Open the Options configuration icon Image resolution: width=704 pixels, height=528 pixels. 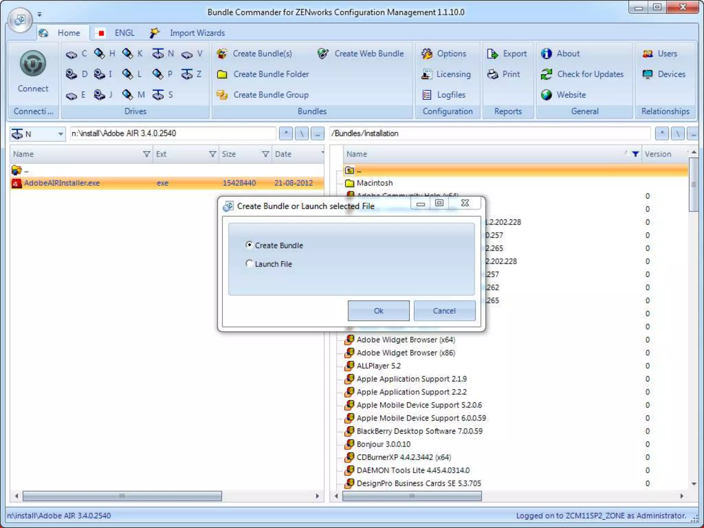point(427,54)
